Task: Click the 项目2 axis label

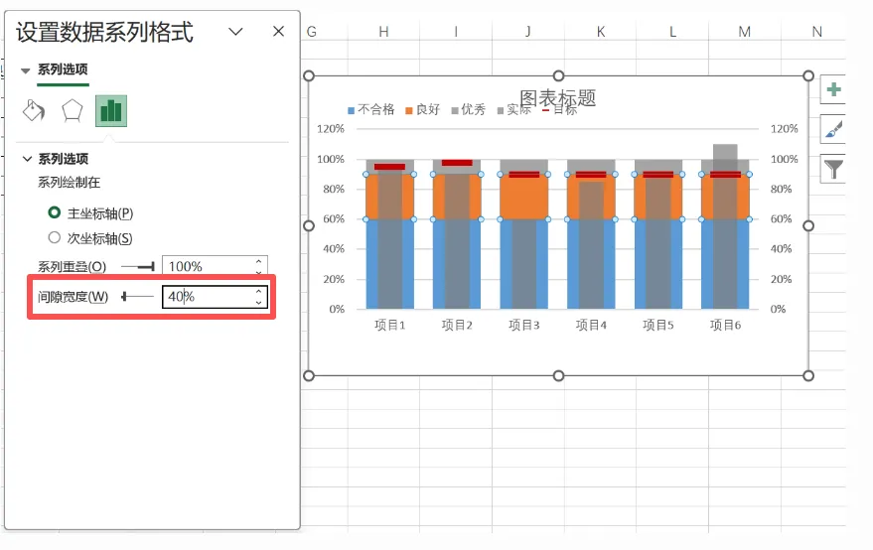Action: (x=457, y=325)
